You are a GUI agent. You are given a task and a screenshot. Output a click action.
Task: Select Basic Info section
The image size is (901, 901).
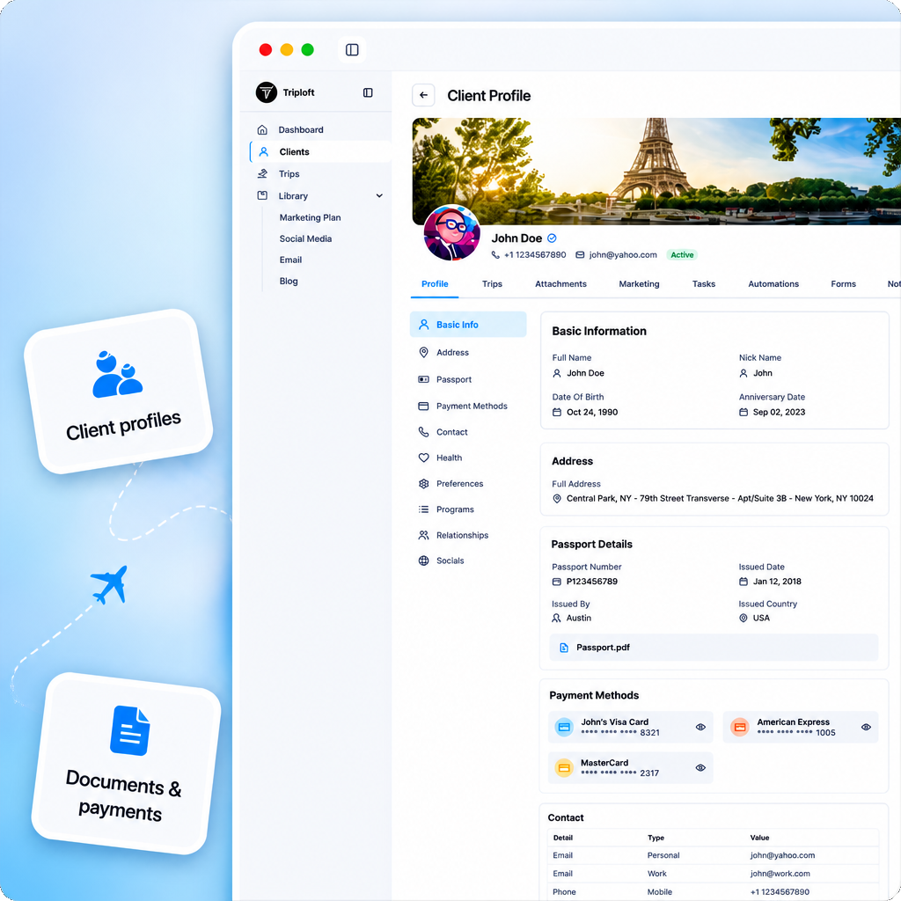tap(468, 325)
